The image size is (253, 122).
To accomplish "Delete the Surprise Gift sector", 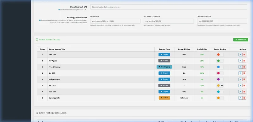I will point(244,98).
